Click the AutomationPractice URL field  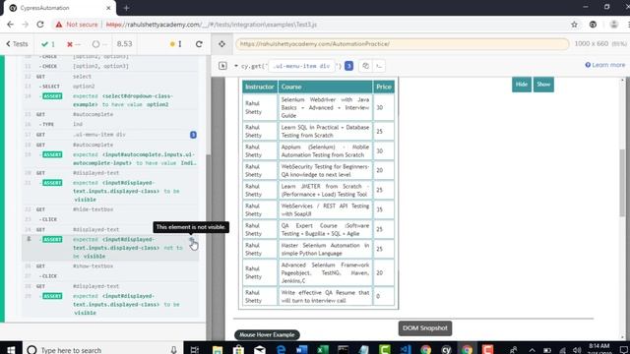[403, 43]
